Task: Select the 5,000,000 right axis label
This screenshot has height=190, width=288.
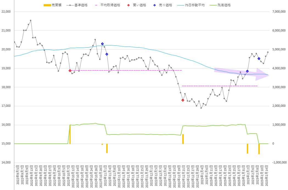Action: point(279,49)
